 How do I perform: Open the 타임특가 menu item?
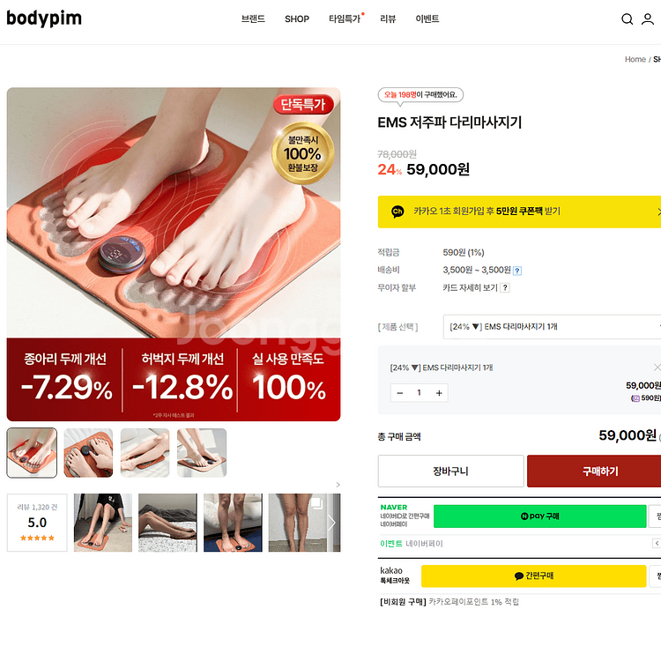point(345,19)
